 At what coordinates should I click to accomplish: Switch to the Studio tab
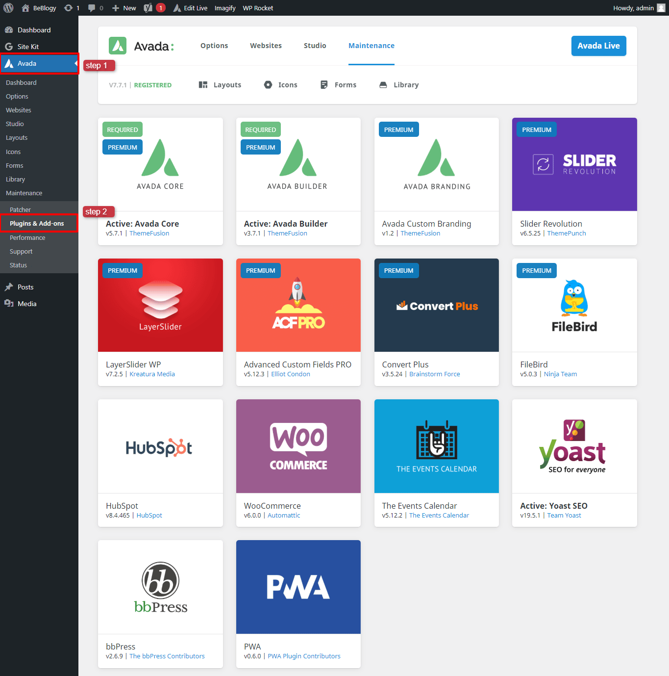tap(315, 46)
